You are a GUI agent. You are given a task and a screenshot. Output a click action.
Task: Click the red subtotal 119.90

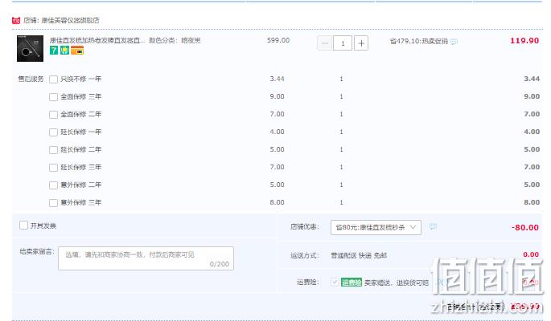[524, 41]
